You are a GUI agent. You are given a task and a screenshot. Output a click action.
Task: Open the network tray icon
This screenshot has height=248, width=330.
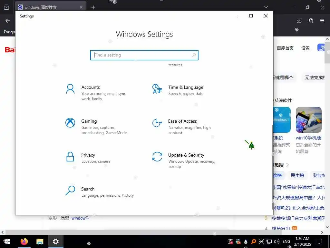(269, 242)
